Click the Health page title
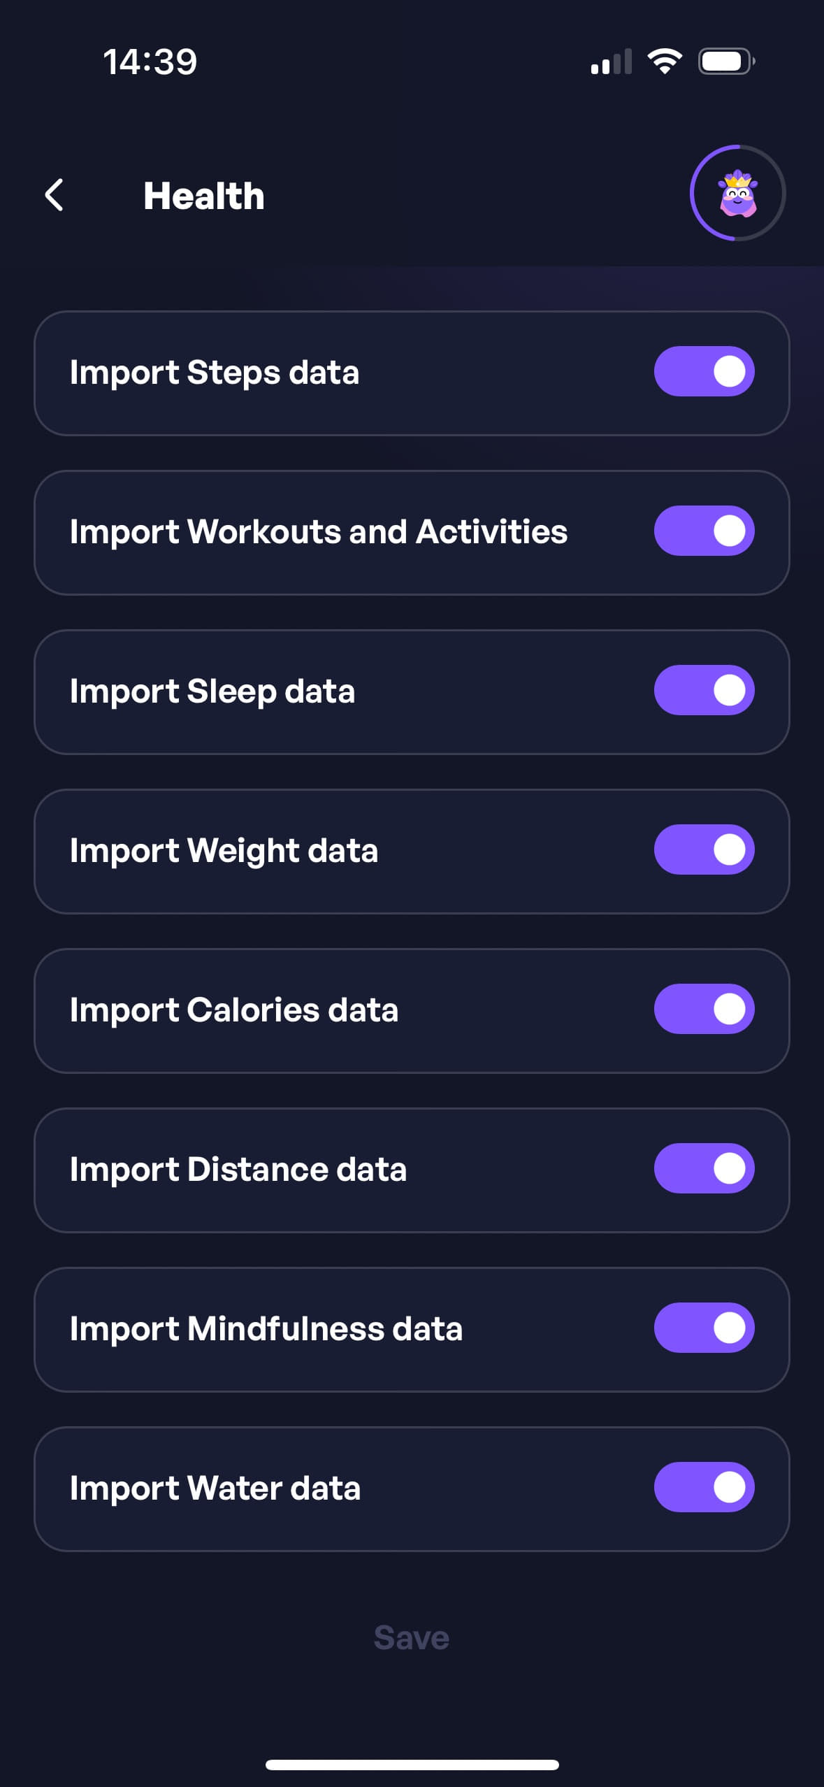 [x=204, y=196]
